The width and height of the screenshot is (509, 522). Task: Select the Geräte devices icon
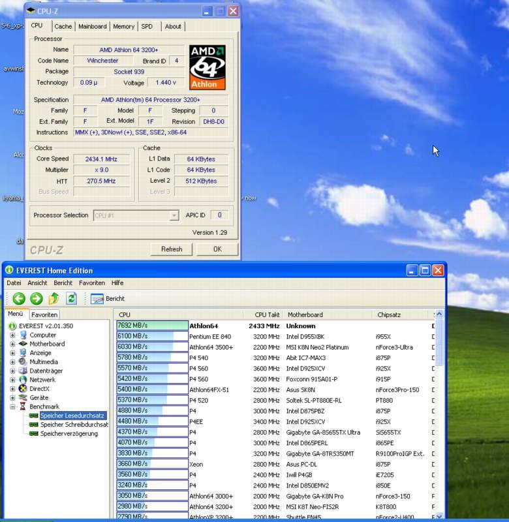coord(23,397)
